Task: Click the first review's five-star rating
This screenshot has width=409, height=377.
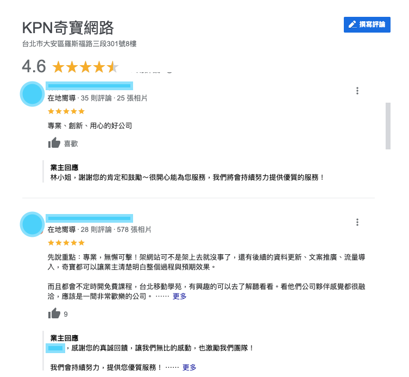Action: [x=66, y=111]
